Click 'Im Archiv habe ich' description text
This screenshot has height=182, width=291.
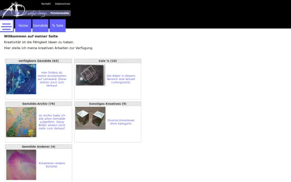pyautogui.click(x=52, y=122)
